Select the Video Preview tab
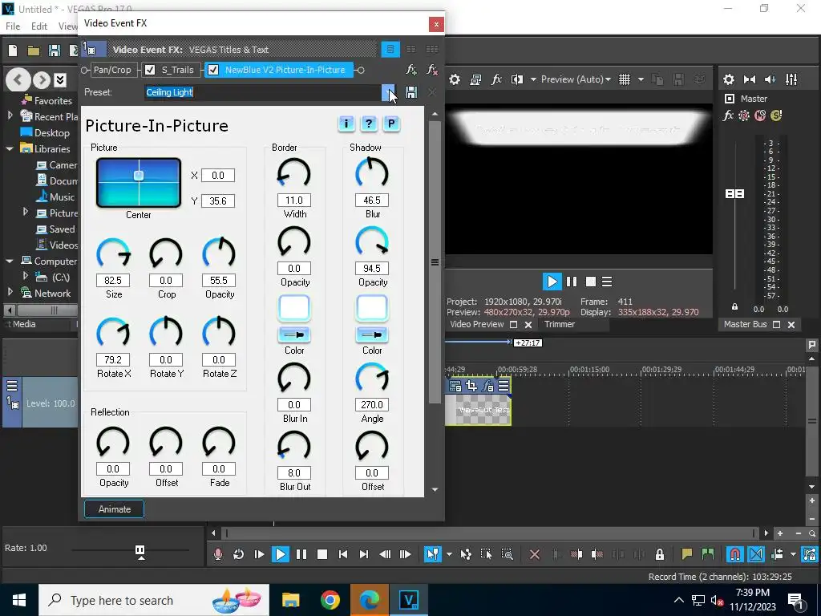The height and width of the screenshot is (616, 821). [477, 324]
